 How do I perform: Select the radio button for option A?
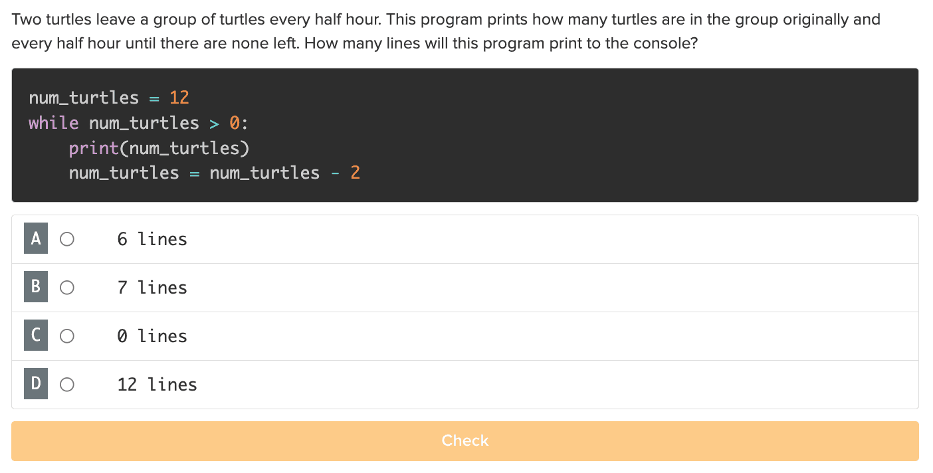(67, 239)
